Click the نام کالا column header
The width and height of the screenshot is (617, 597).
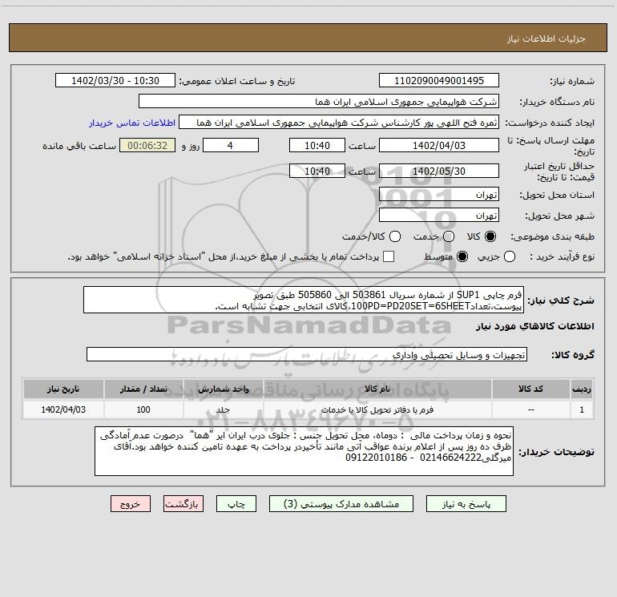(x=377, y=389)
